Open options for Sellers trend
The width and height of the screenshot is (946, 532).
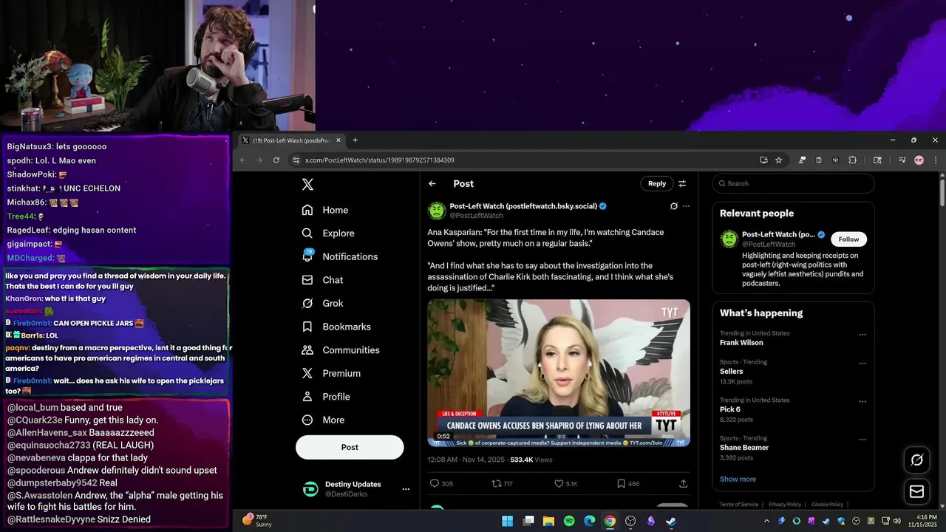tap(862, 364)
